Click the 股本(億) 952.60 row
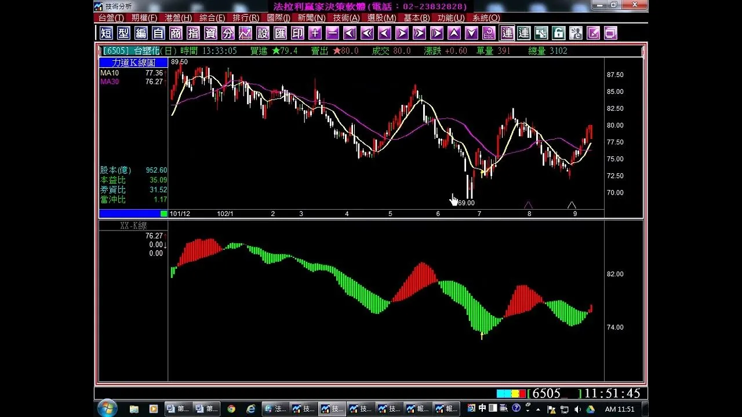Screen dimensions: 742x417 [x=133, y=170]
